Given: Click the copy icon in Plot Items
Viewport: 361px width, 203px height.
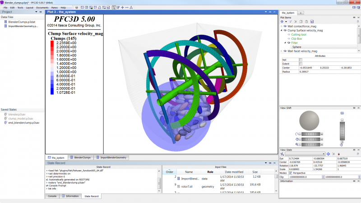Looking at the screenshot, I should tap(301, 22).
